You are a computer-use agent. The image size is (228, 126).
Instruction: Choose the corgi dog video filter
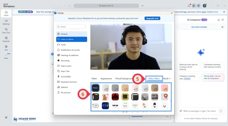[105, 97]
